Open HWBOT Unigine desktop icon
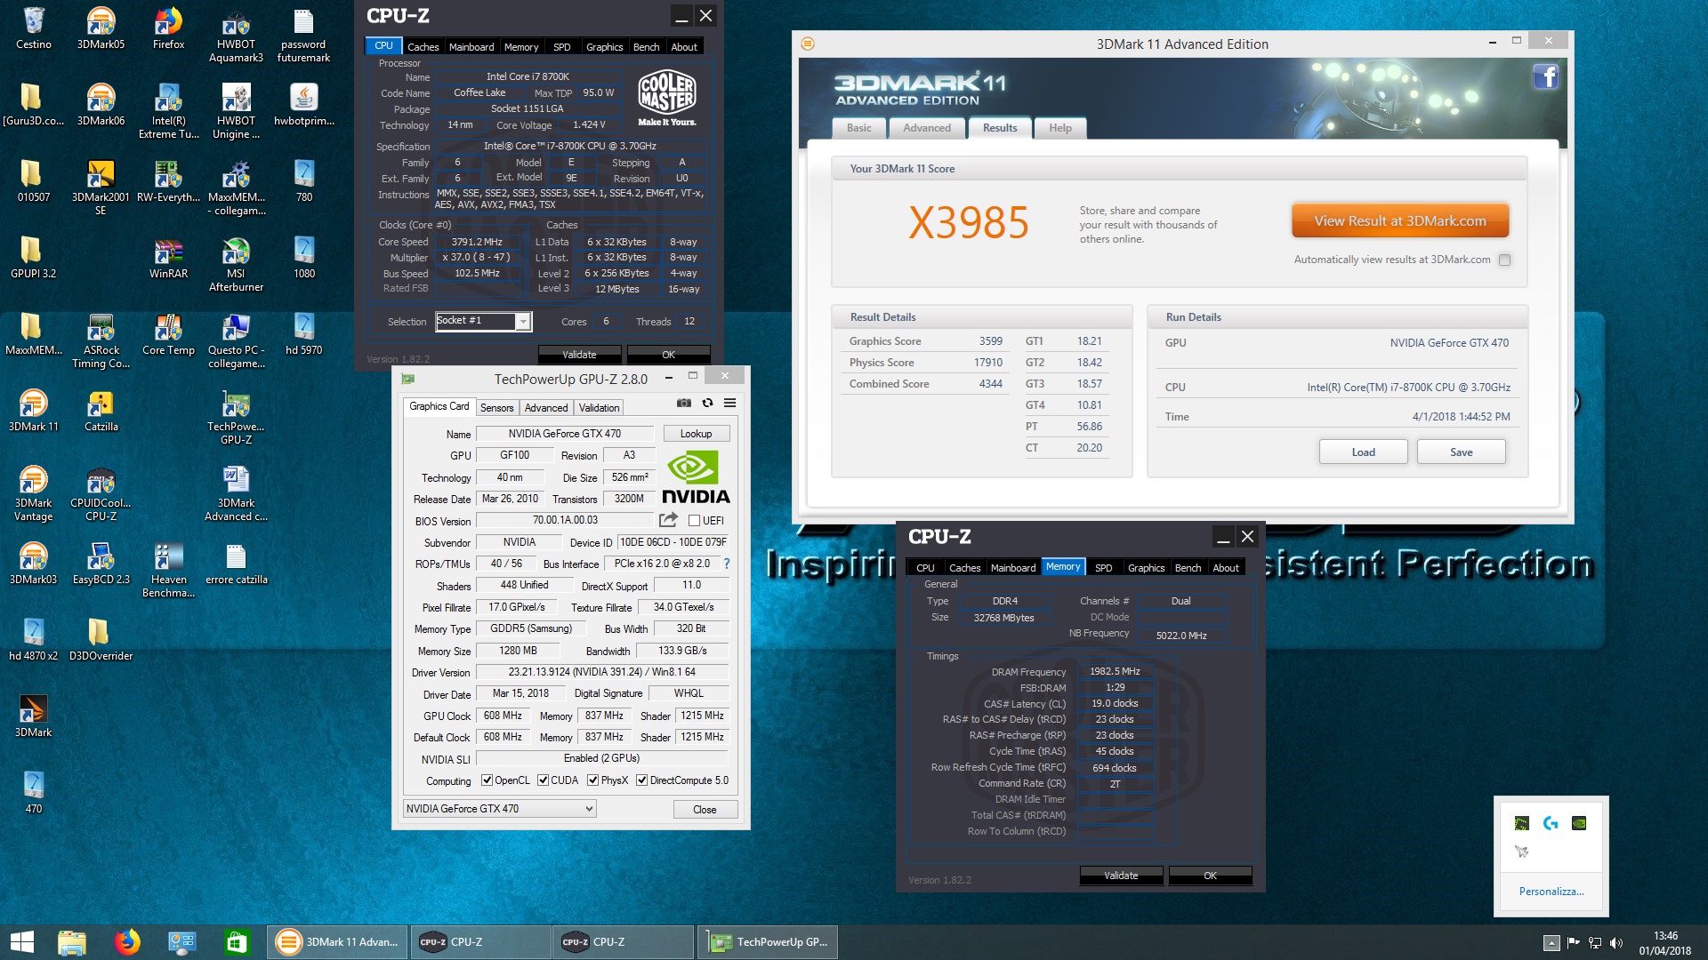This screenshot has height=960, width=1708. [236, 111]
